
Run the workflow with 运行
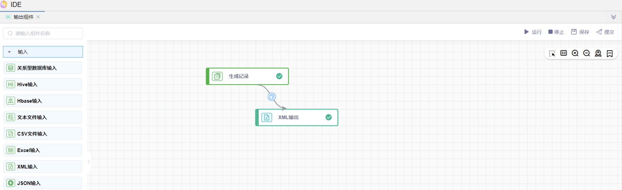pos(533,32)
